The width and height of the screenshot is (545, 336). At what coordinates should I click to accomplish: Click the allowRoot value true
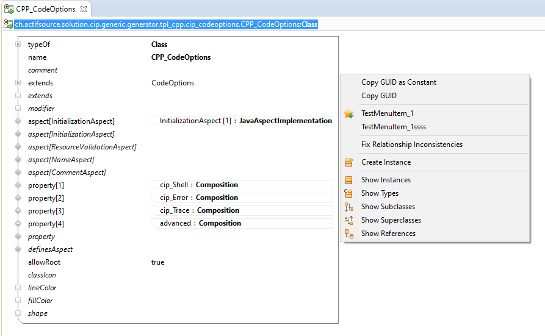158,262
